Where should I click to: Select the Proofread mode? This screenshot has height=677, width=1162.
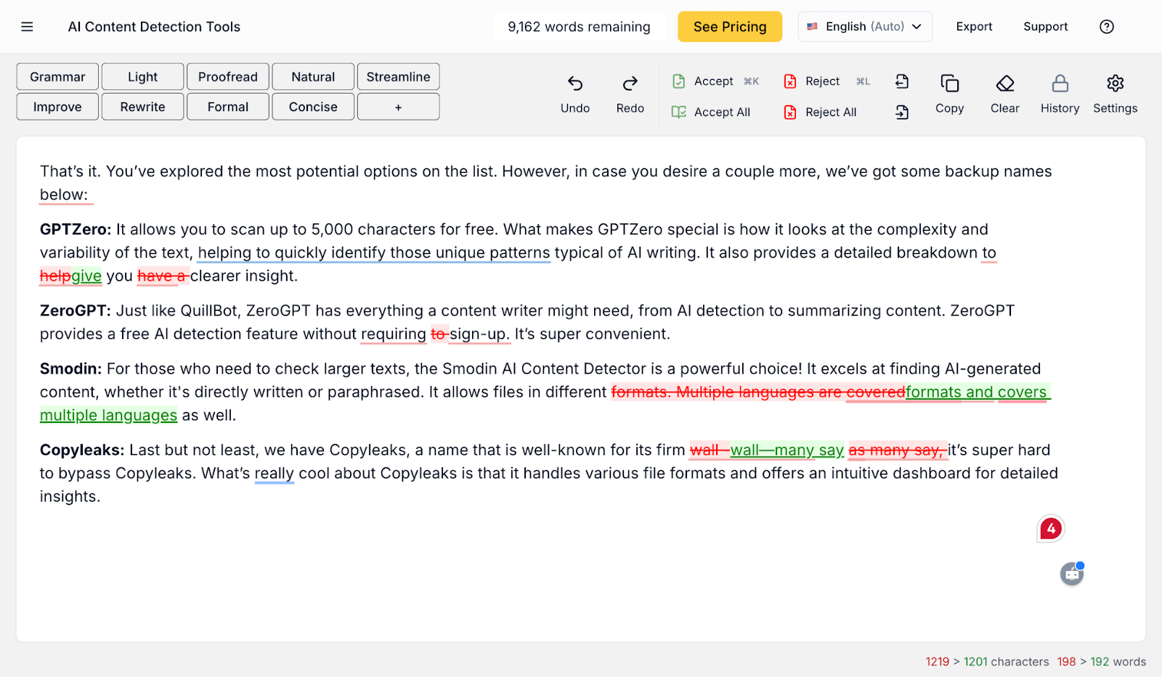coord(228,77)
